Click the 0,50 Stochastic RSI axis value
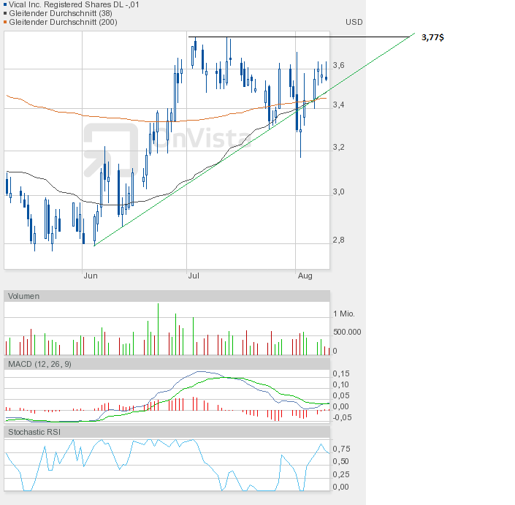Image resolution: width=515 pixels, height=505 pixels. click(x=342, y=461)
